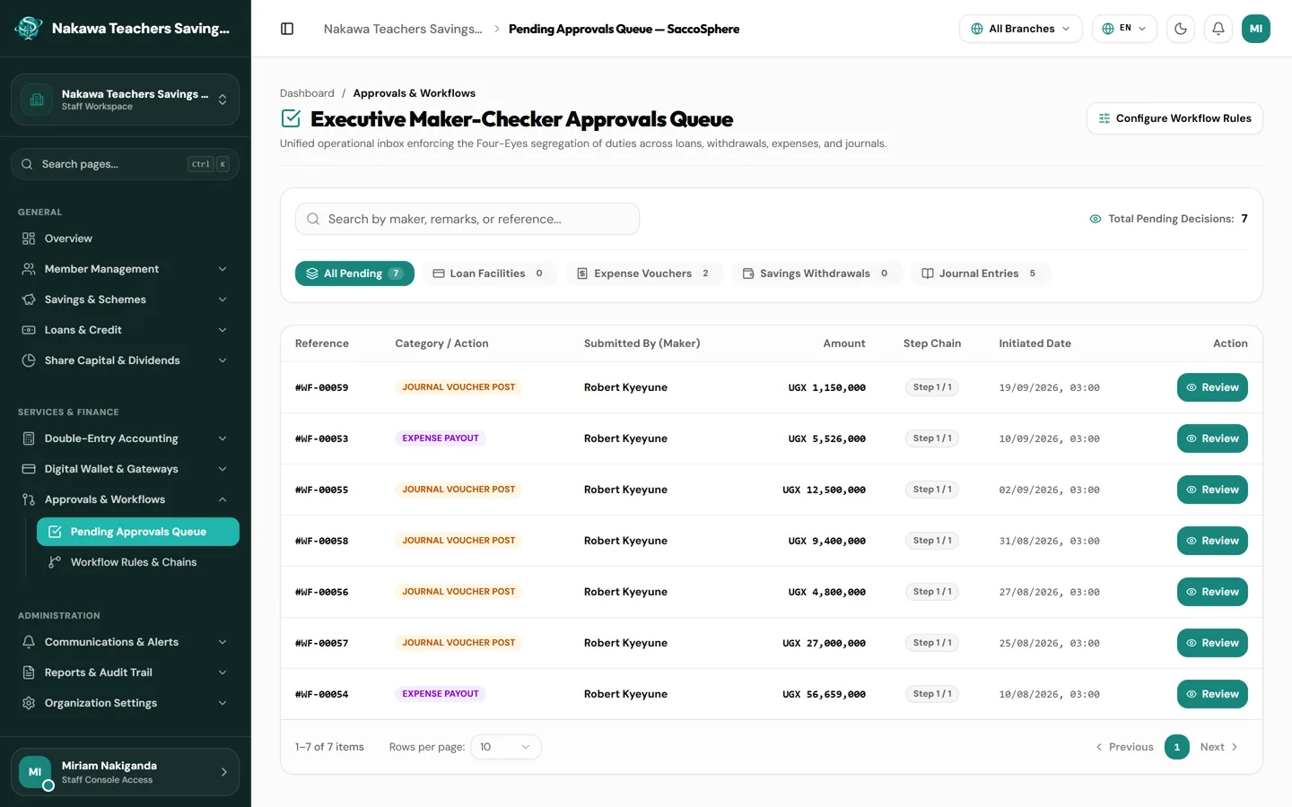1292x807 pixels.
Task: Review request #WF-00059
Action: (x=1212, y=387)
